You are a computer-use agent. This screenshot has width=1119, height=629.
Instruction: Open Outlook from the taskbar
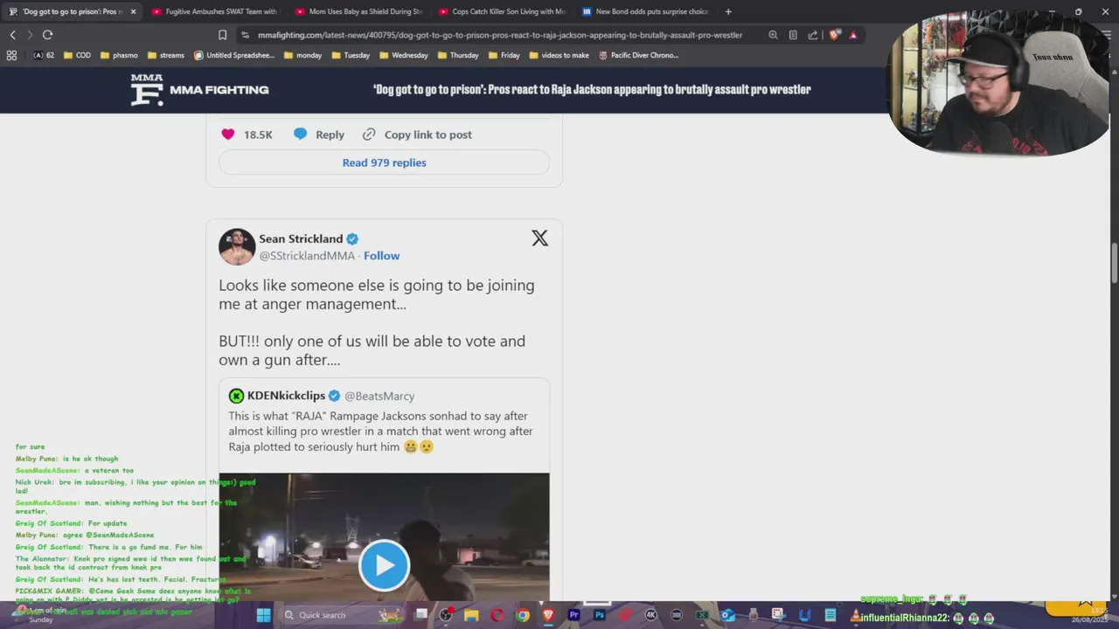(x=727, y=615)
